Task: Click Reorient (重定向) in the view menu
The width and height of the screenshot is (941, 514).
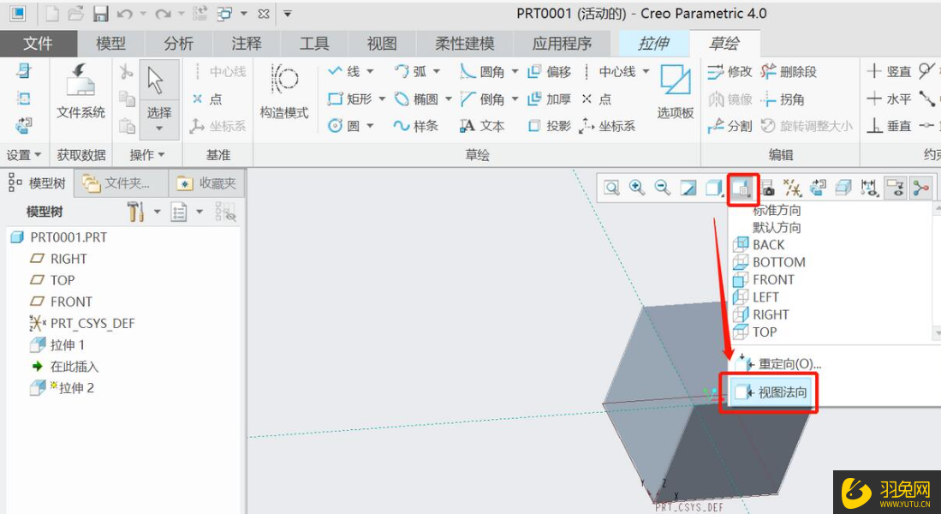Action: click(x=778, y=364)
